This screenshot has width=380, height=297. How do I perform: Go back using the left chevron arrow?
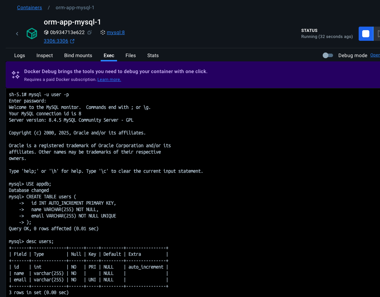[17, 34]
